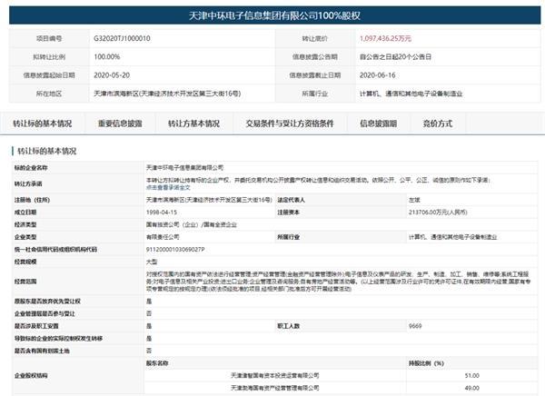
Task: Click the 统一社会信用代码或组织机构代码 label
Action: pos(55,249)
